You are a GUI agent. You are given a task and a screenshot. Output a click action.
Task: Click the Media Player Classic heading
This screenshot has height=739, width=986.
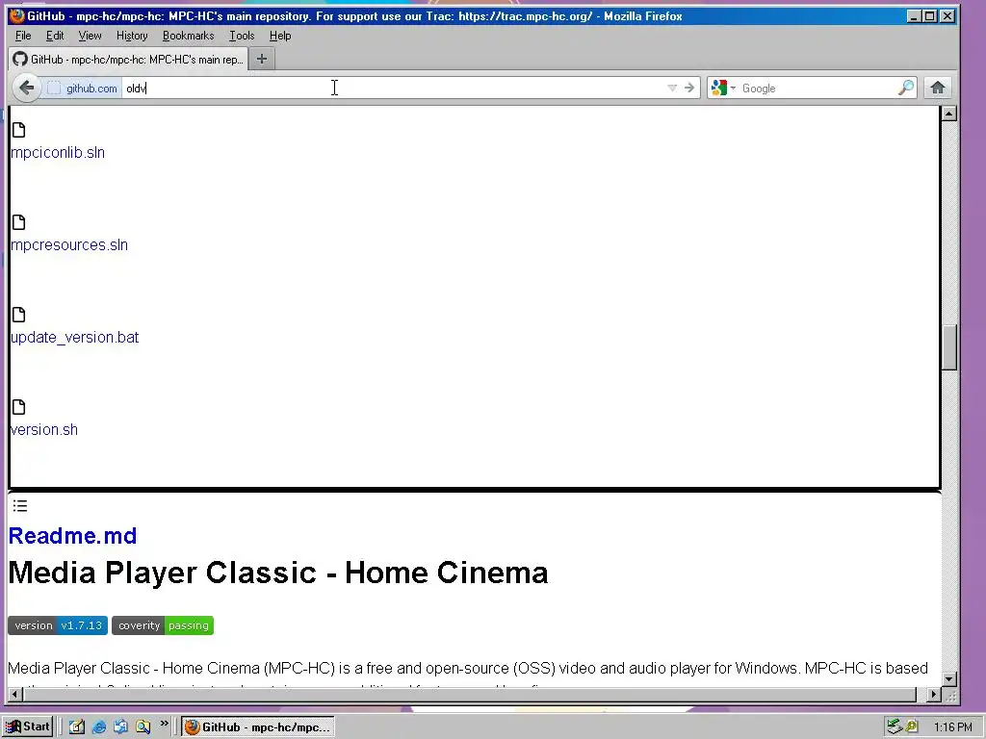(278, 573)
